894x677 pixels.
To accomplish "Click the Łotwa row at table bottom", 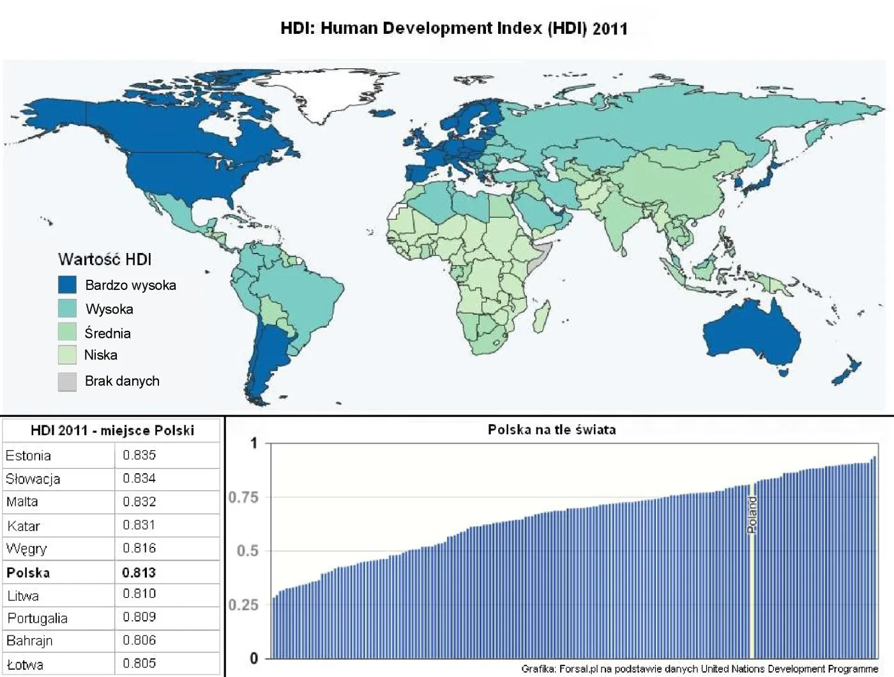I will coord(57,663).
